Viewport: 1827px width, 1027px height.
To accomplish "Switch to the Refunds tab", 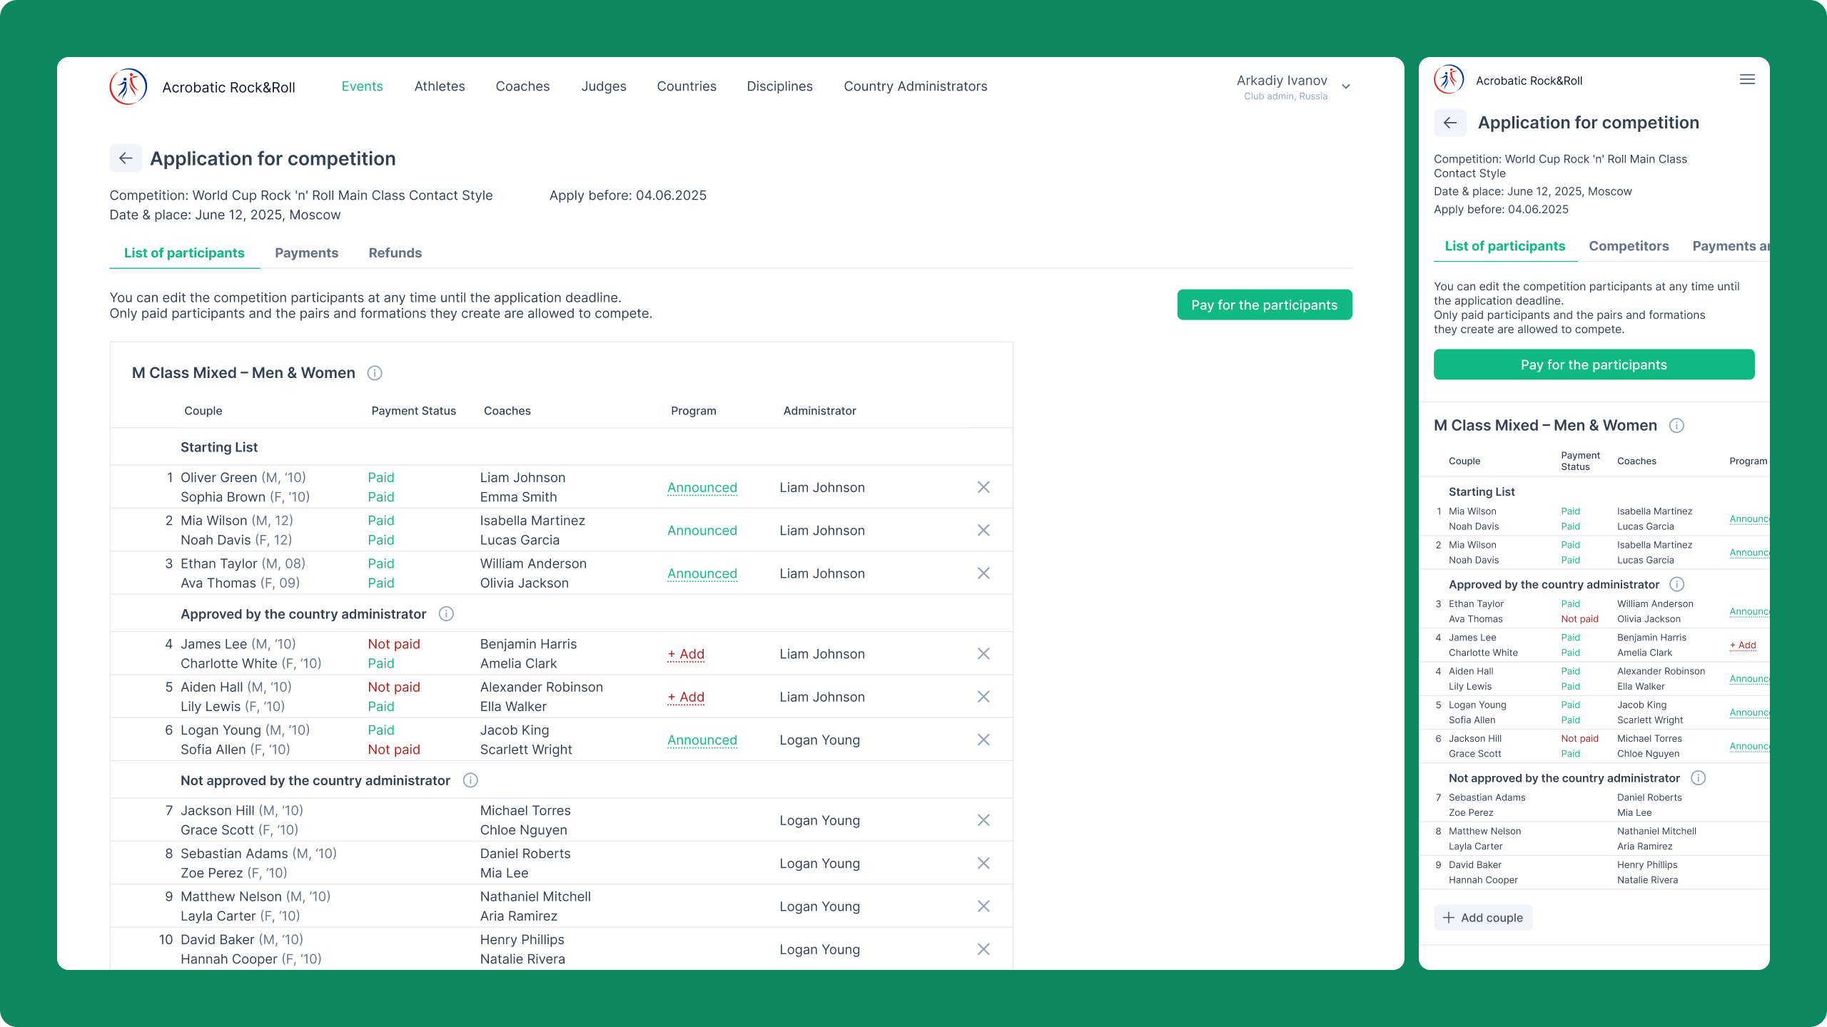I will click(395, 253).
